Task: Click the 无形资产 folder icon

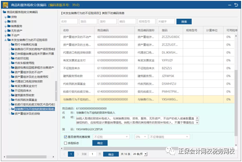Action: click(x=9, y=30)
